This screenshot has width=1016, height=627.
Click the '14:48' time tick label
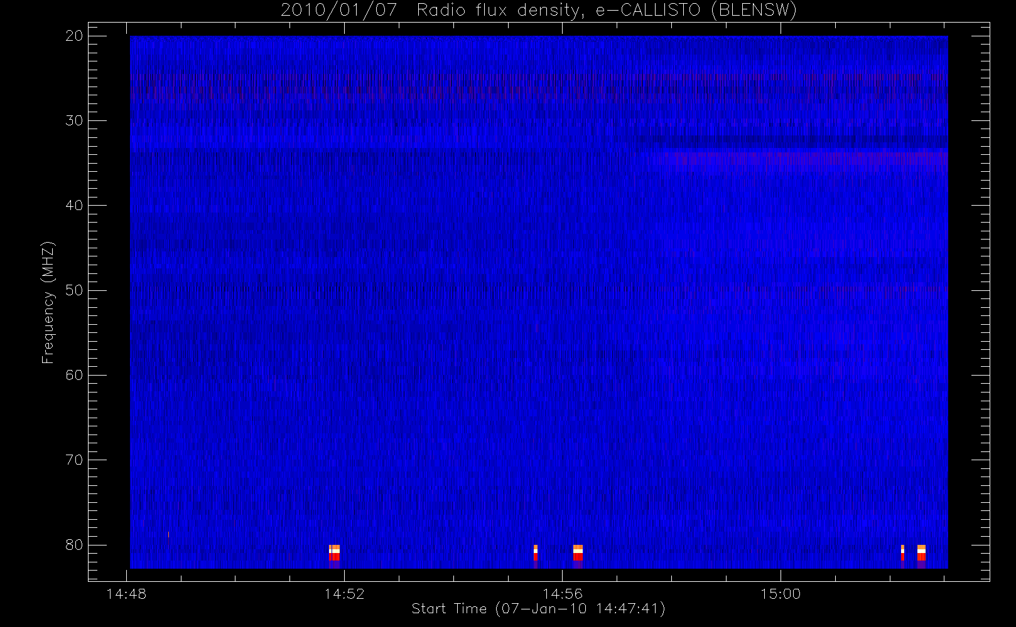point(126,594)
